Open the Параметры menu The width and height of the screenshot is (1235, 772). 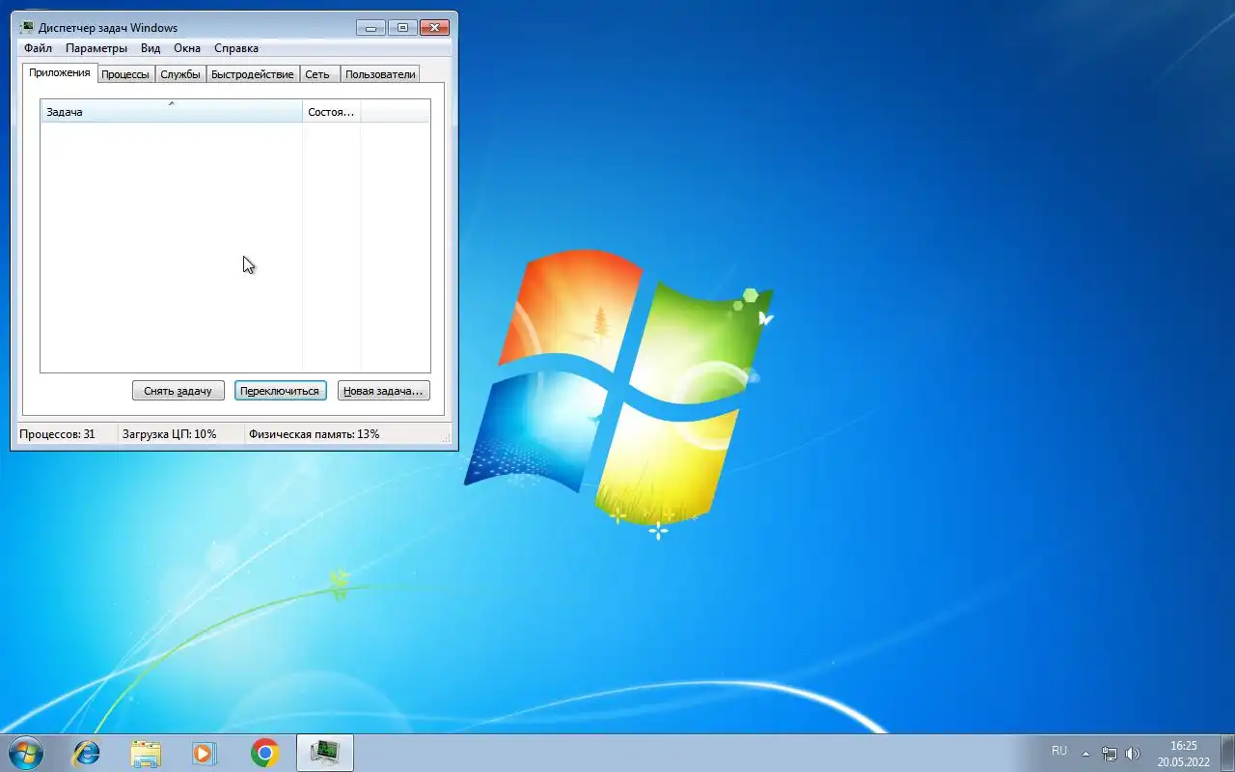[x=96, y=48]
